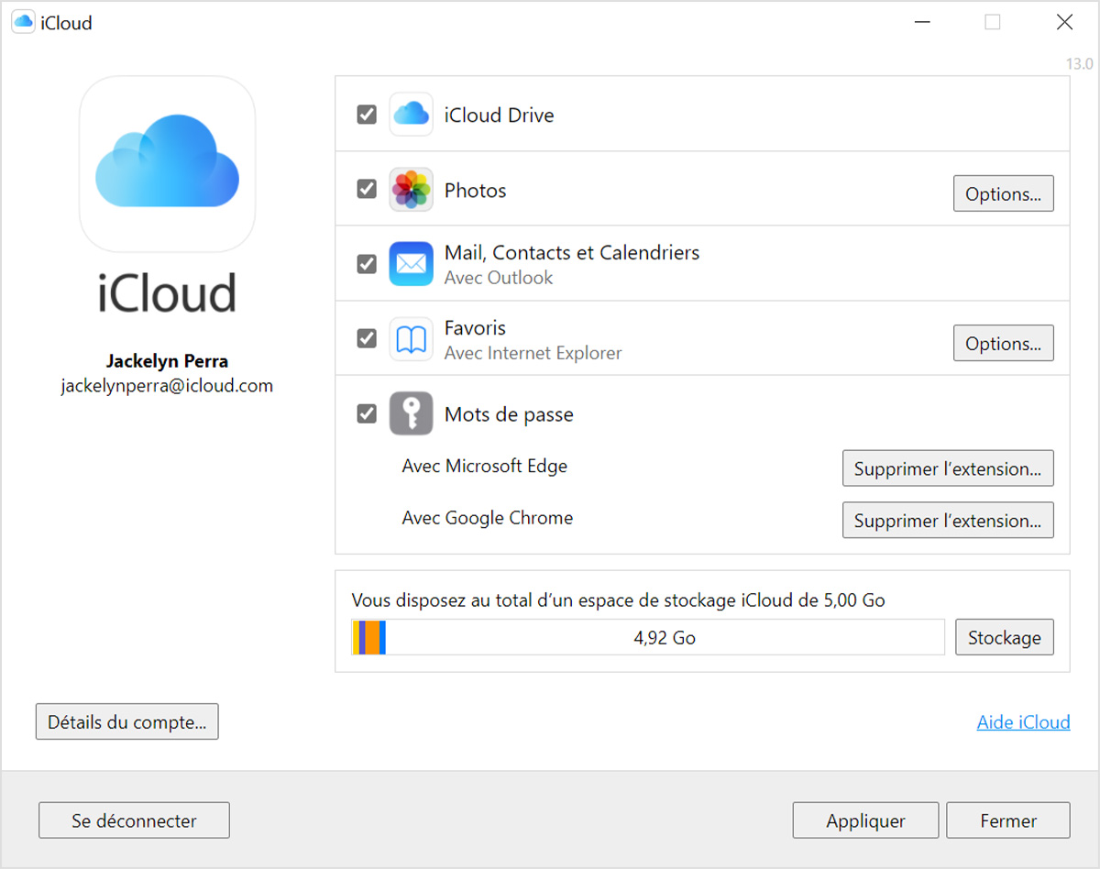This screenshot has height=869, width=1100.
Task: Disable the Mots de passe checkbox
Action: (367, 413)
